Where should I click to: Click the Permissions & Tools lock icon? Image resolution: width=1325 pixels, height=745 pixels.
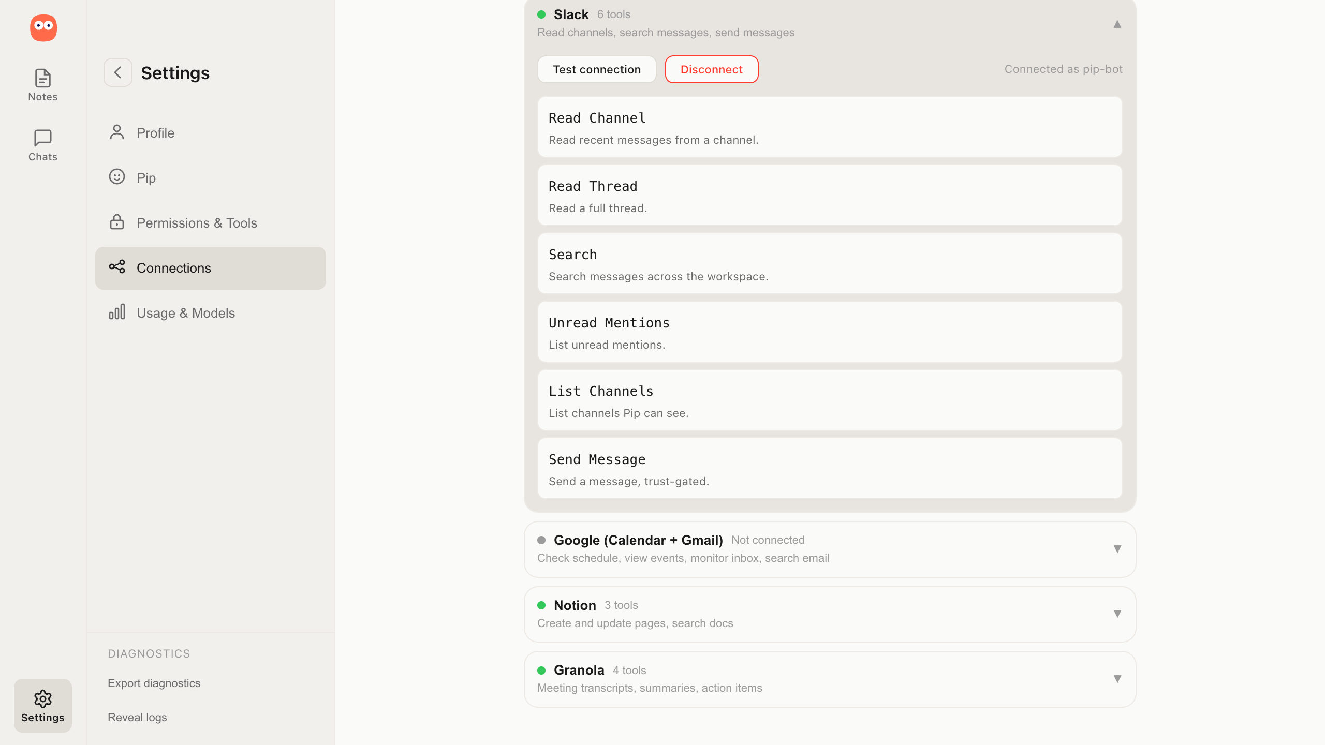click(117, 222)
